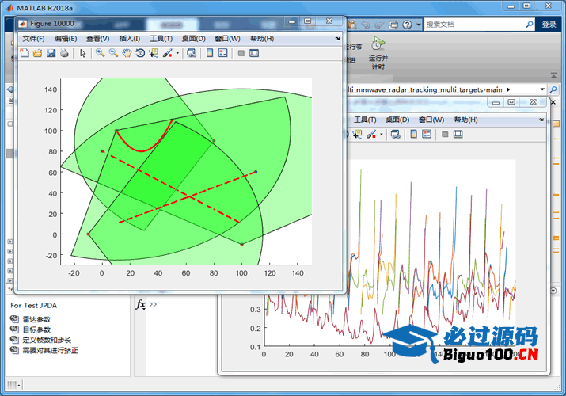Image resolution: width=566 pixels, height=396 pixels.
Task: Click the folder search magnifier beside the path bar
Action: click(553, 89)
